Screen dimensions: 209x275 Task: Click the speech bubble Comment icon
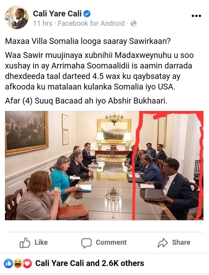[x=86, y=243]
